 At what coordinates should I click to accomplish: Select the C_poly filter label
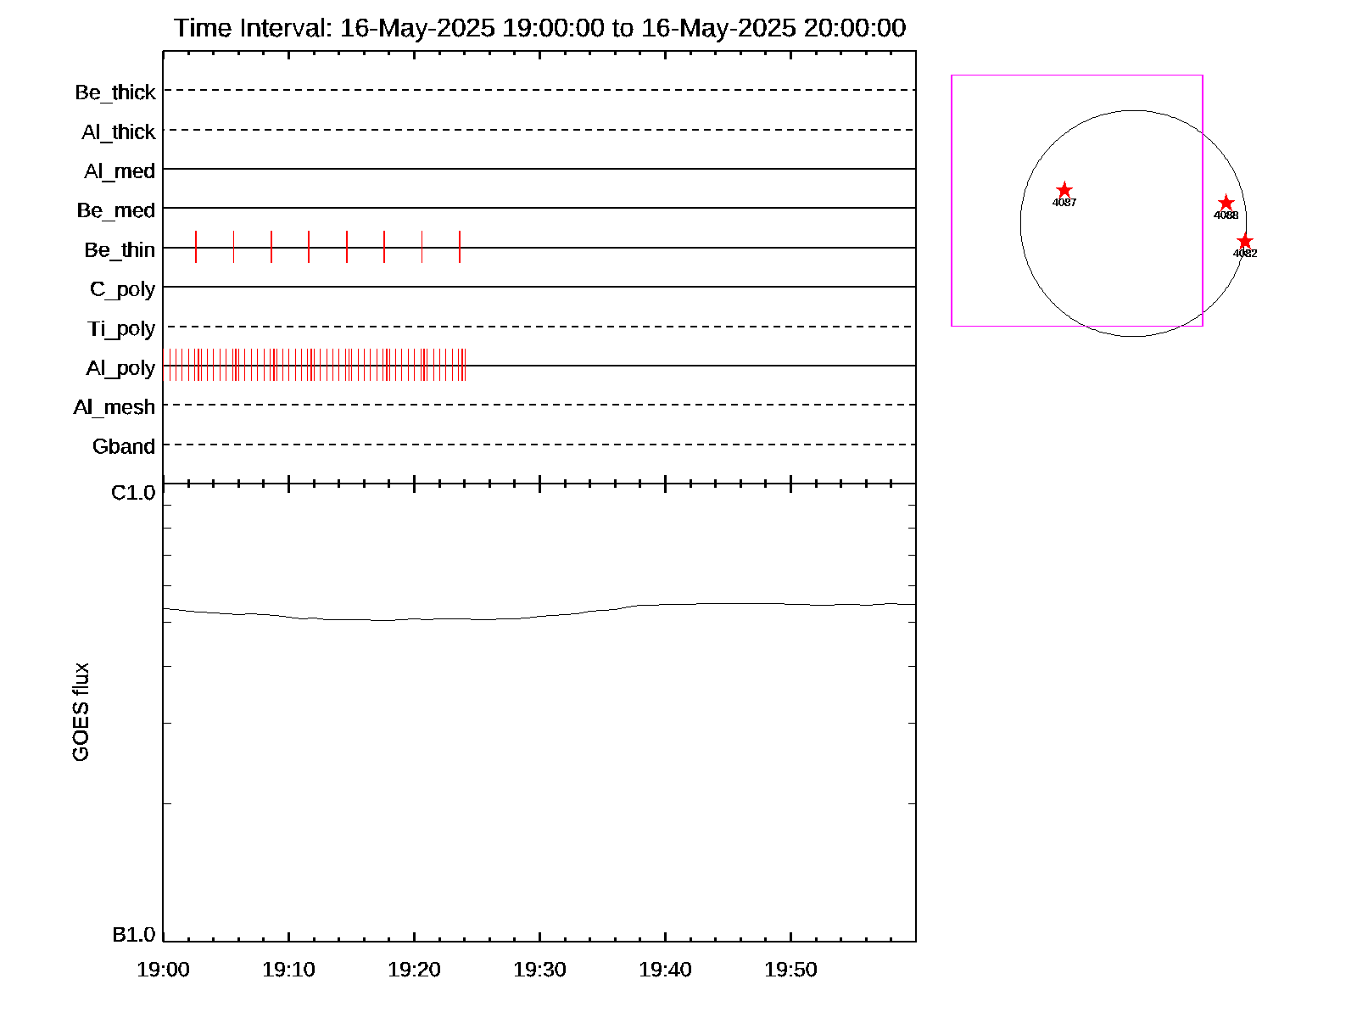pyautogui.click(x=123, y=290)
